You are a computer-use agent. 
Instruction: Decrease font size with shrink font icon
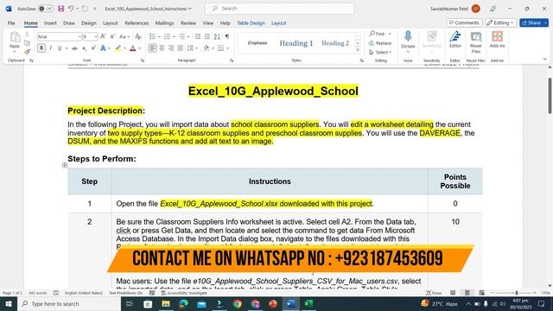pos(112,36)
